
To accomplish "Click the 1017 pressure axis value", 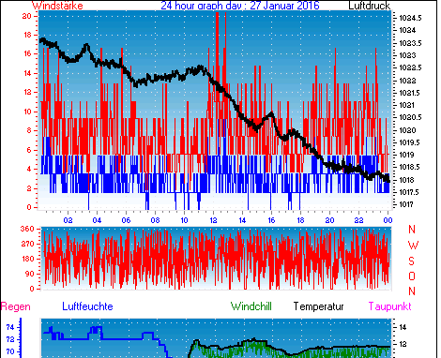I will coord(407,204).
